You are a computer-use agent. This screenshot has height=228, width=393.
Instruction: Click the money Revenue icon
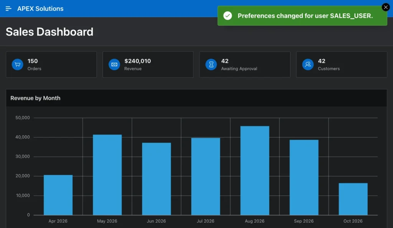click(x=114, y=64)
